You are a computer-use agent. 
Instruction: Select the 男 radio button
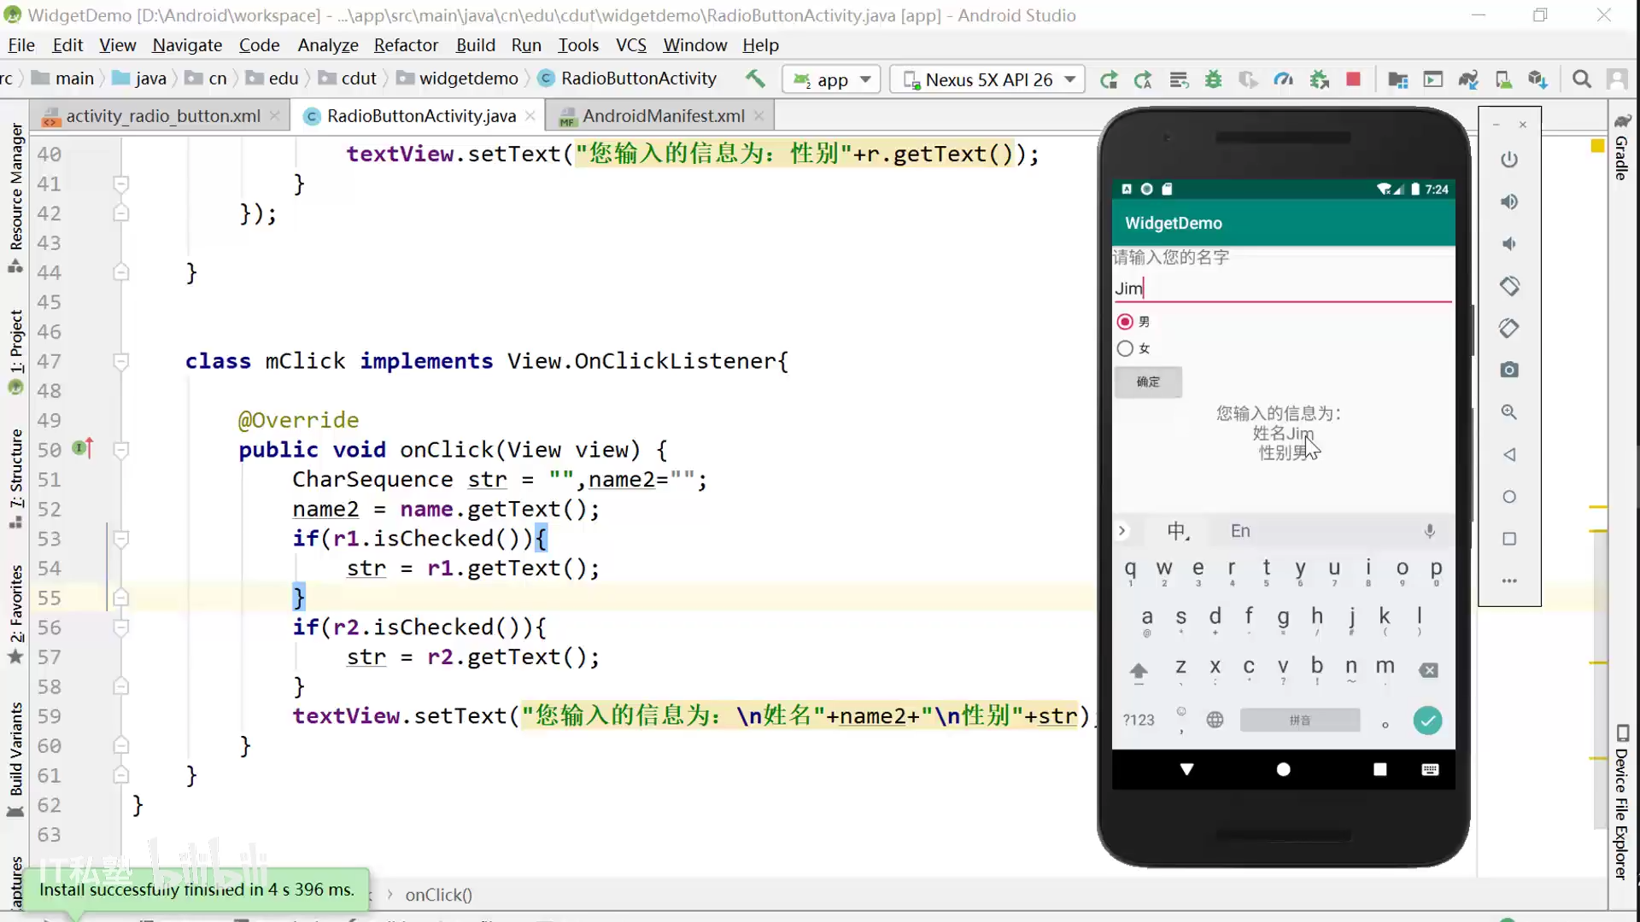click(x=1125, y=322)
